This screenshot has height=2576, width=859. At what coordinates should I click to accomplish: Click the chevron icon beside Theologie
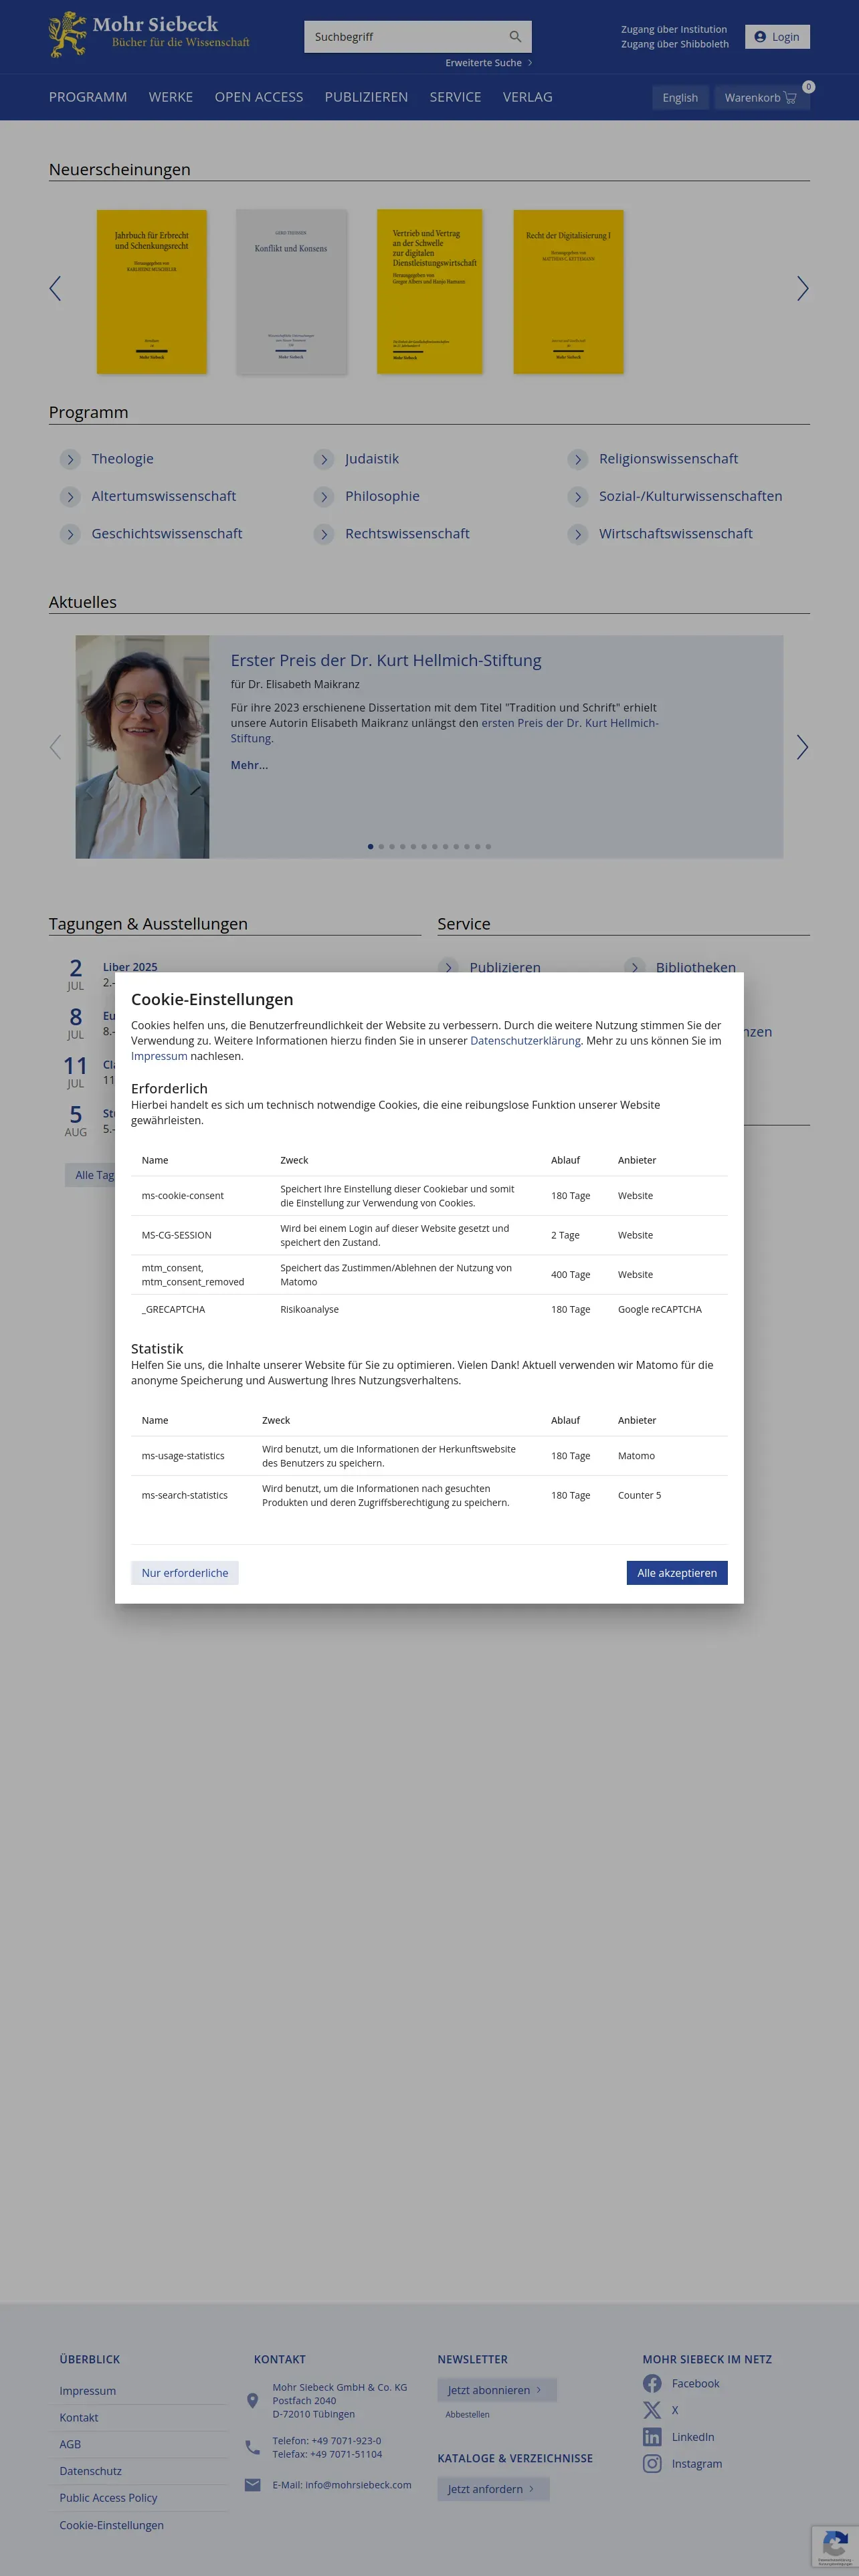click(x=70, y=459)
